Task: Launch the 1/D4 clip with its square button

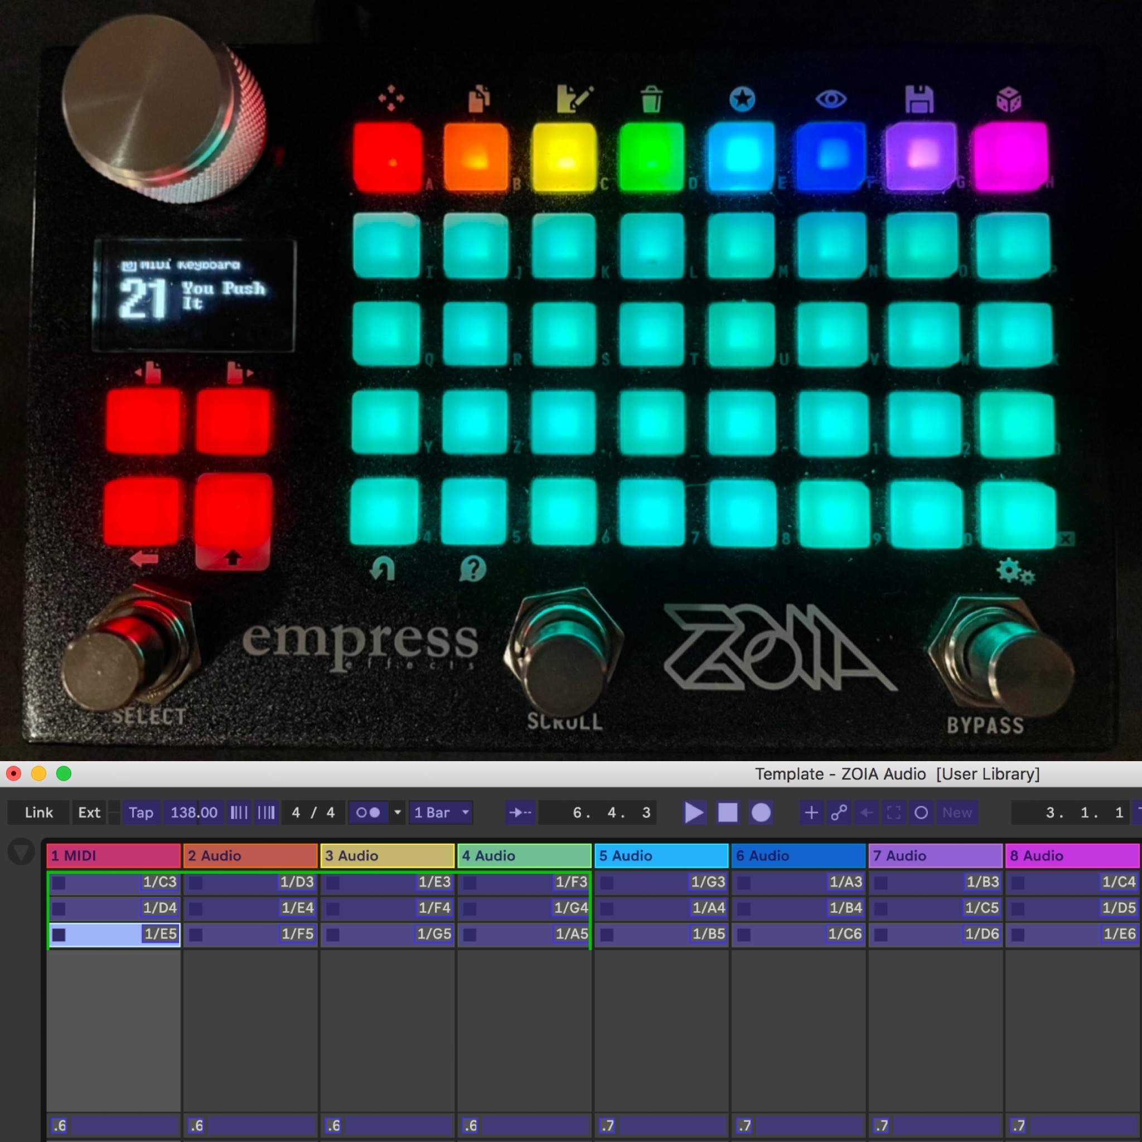Action: [x=59, y=908]
